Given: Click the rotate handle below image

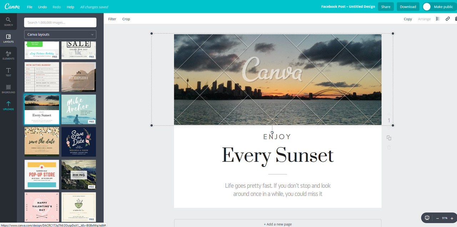Looking at the screenshot, I should click(272, 133).
